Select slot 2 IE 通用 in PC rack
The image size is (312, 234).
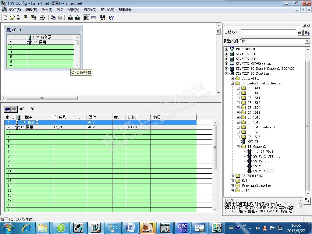[x=41, y=42]
